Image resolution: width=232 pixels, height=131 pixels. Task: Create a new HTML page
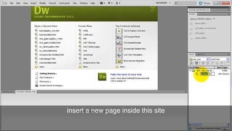[x=86, y=31]
